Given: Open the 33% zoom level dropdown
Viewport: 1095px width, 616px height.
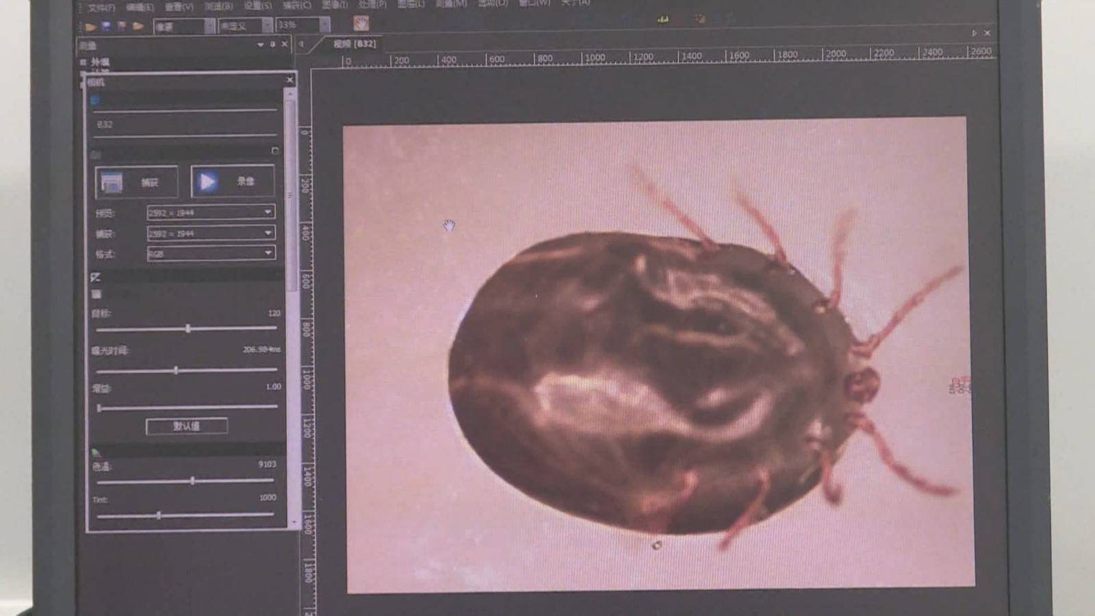Looking at the screenshot, I should coord(324,25).
